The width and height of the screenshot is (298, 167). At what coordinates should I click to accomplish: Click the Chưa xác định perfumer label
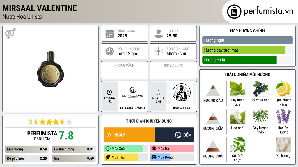182,108
